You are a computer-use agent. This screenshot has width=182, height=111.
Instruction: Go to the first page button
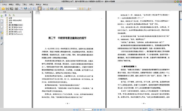74,109
